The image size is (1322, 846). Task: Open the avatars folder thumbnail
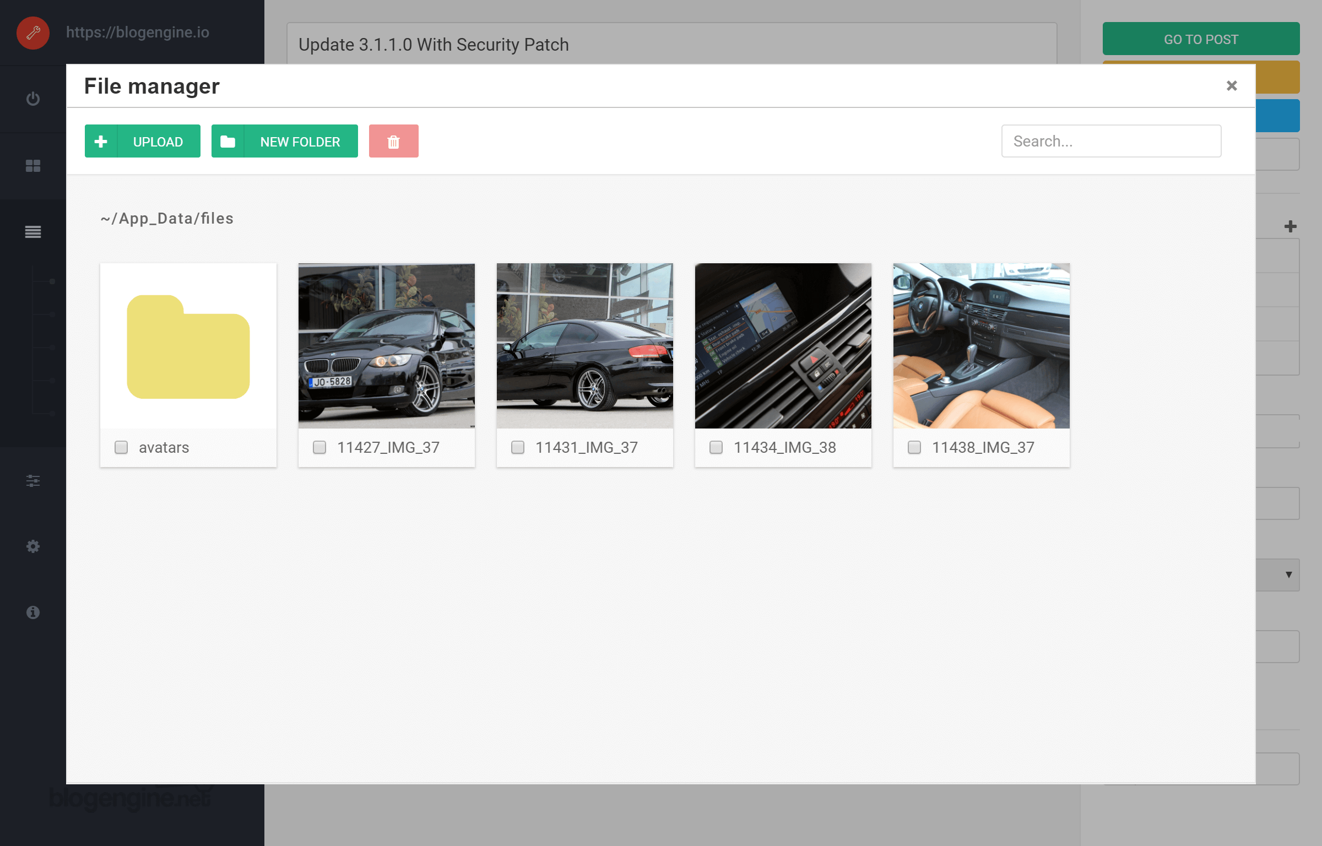tap(188, 346)
